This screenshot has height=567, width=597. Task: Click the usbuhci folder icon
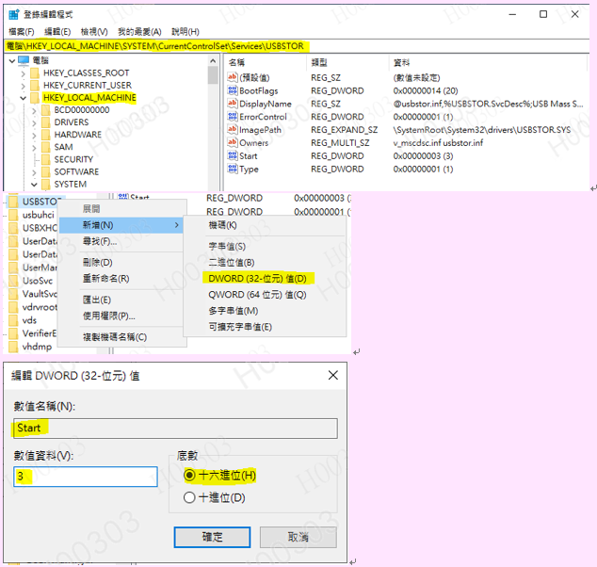[x=13, y=215]
